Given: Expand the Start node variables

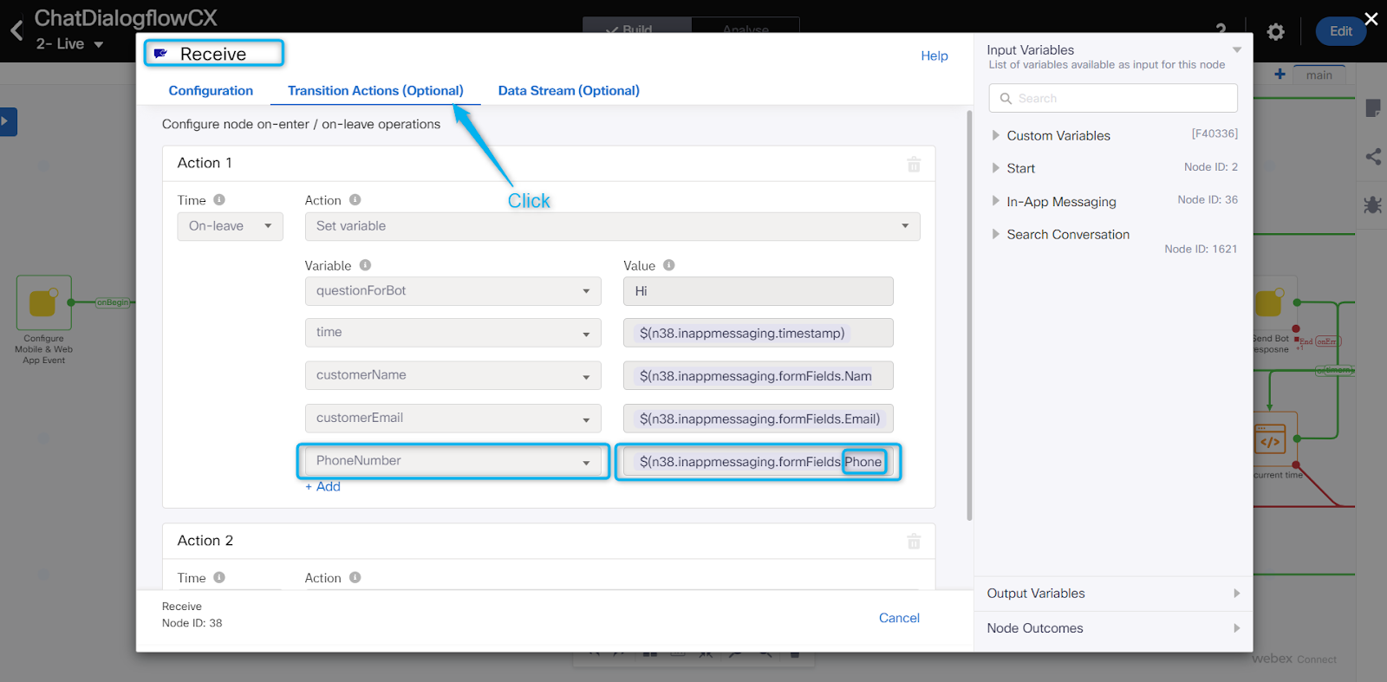Looking at the screenshot, I should (996, 168).
